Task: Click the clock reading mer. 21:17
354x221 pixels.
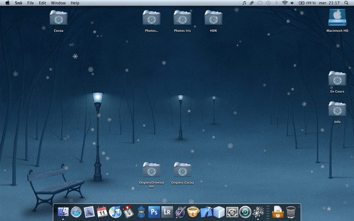Action: tap(329, 3)
